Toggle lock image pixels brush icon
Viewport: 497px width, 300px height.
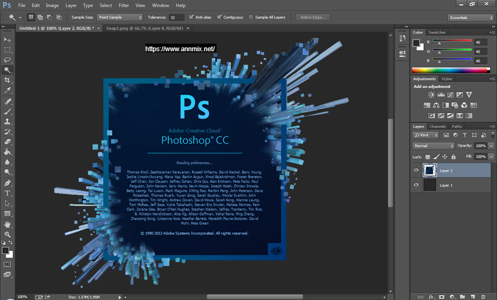(436, 157)
